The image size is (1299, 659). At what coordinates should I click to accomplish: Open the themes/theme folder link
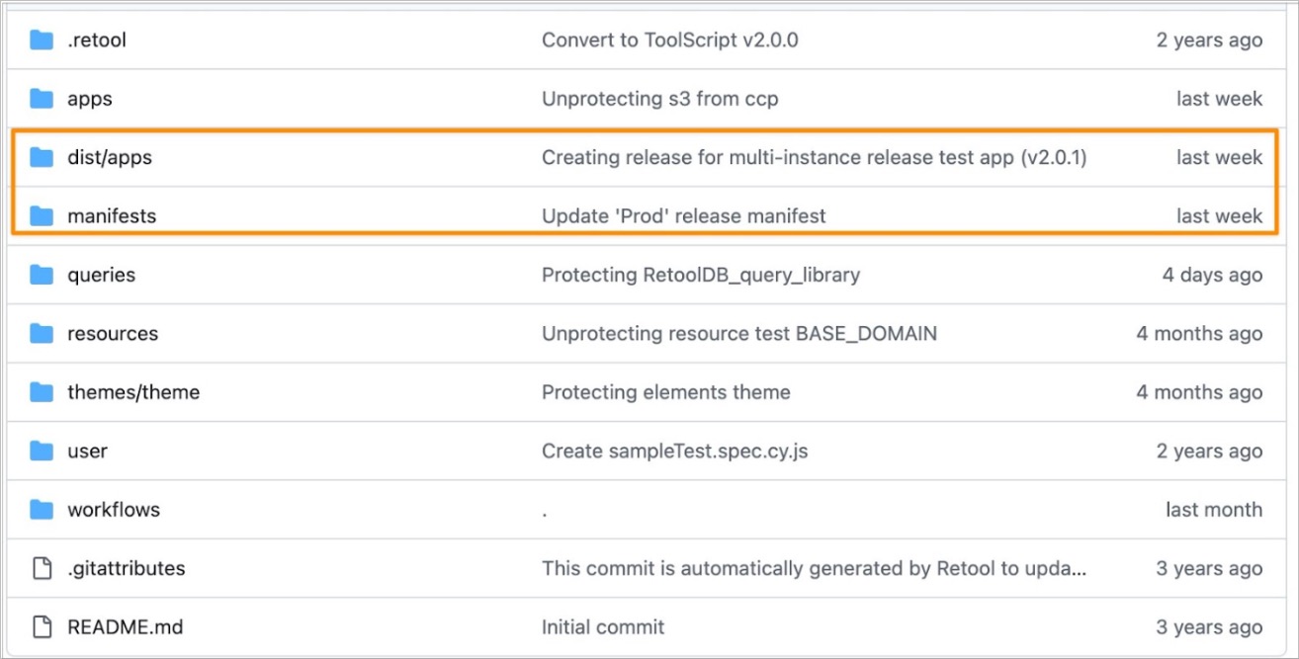pos(133,392)
